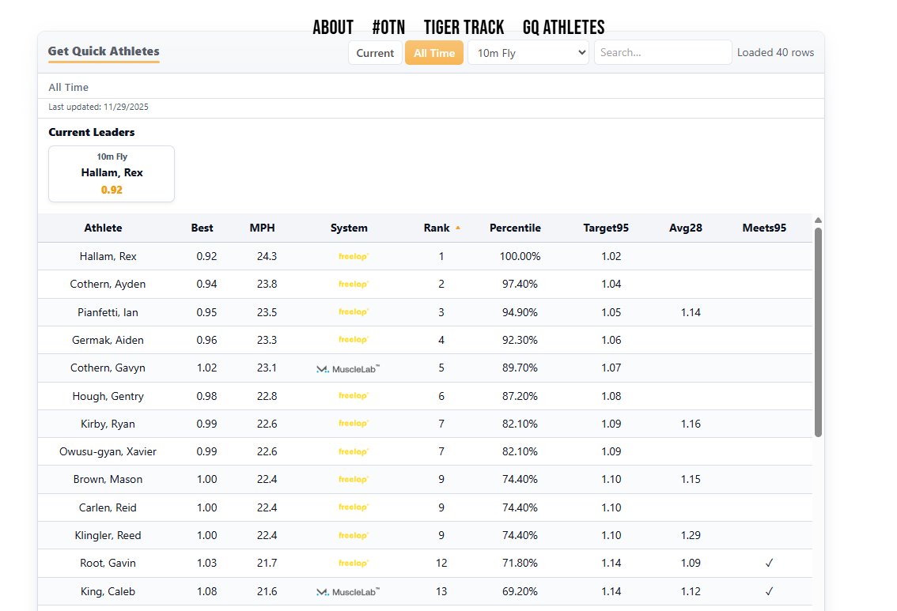Click the Meets95 checkmark for King, Caleb

pos(768,591)
